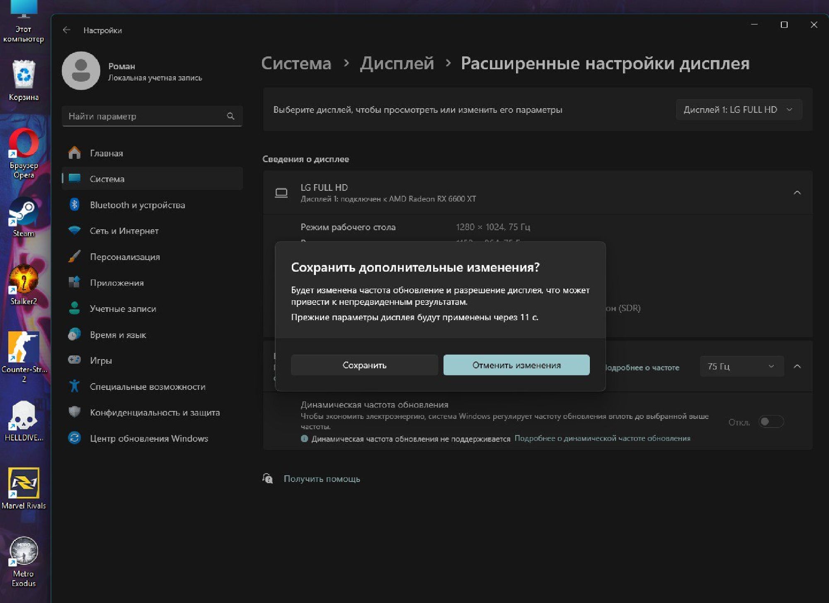Collapse the LG FULL HD info section
Viewport: 829px width, 603px height.
click(x=797, y=193)
